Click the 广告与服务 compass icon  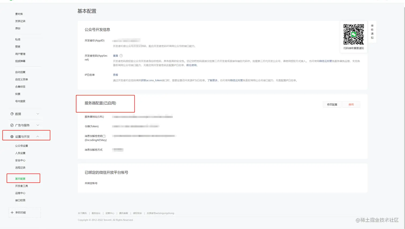pos(12,125)
